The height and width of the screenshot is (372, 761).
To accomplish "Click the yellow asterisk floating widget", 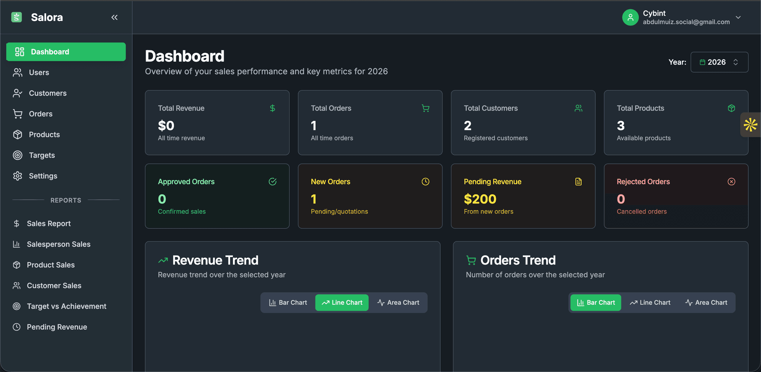I will [750, 125].
